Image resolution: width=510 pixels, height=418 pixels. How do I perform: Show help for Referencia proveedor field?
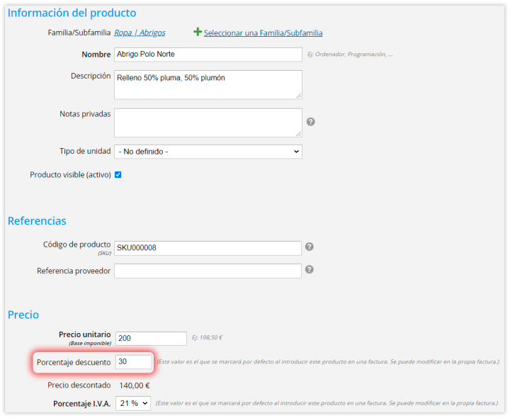click(310, 270)
